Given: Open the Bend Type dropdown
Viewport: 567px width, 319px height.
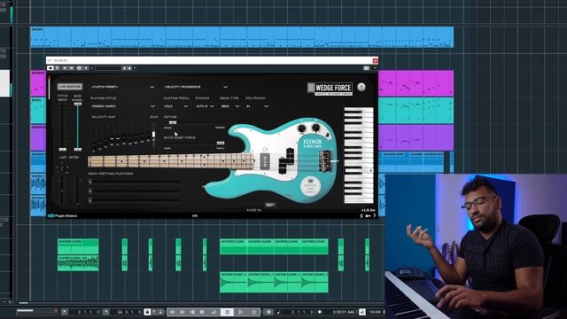Looking at the screenshot, I should tap(230, 106).
